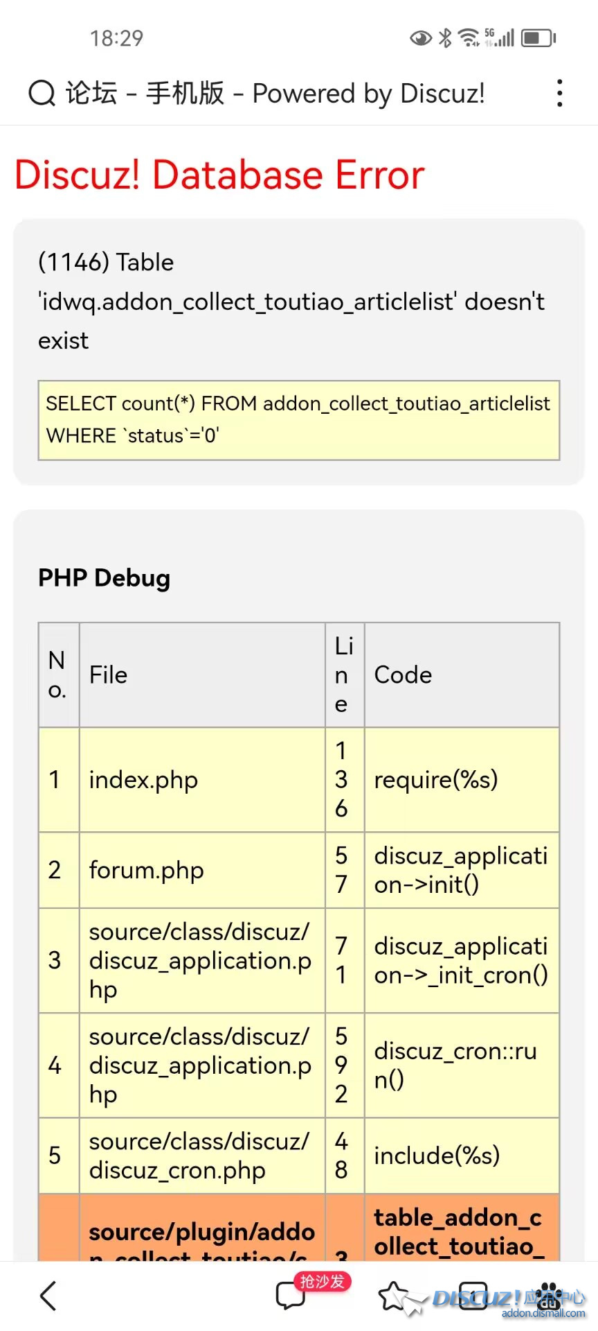
Task: Click line number 71 cell
Action: [345, 961]
